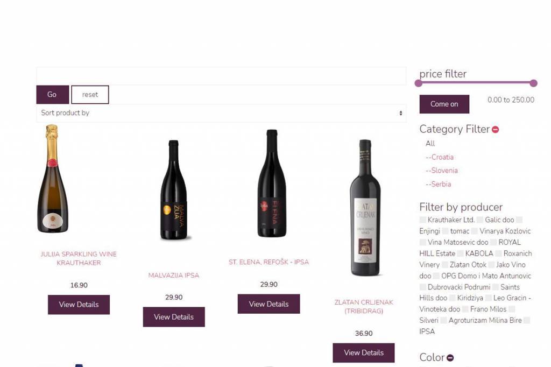
Task: Select the Croatia category
Action: [x=440, y=157]
